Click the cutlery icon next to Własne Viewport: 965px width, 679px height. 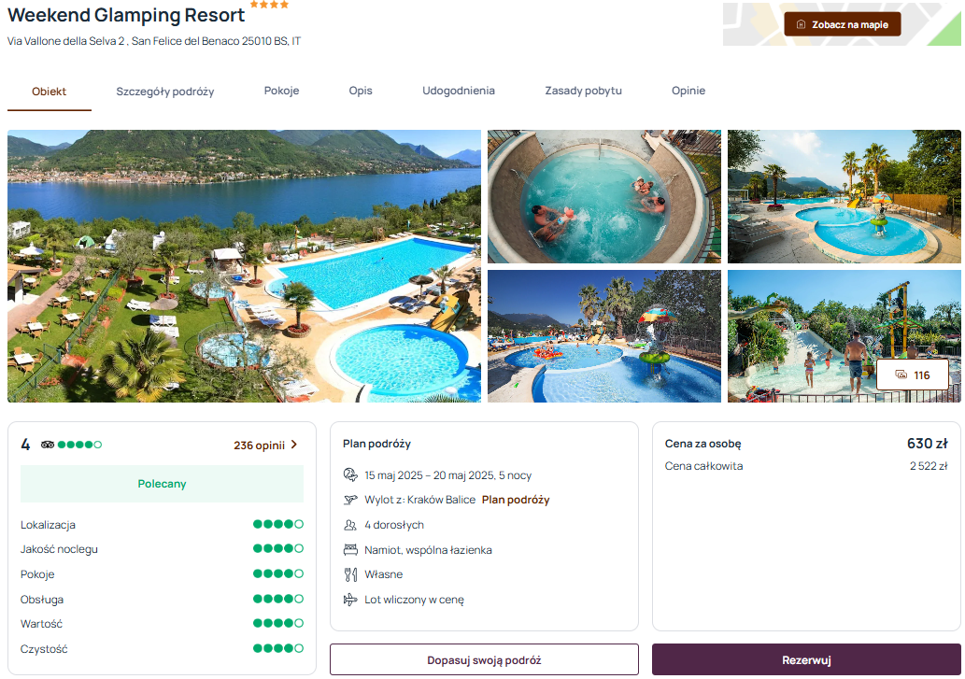[350, 574]
